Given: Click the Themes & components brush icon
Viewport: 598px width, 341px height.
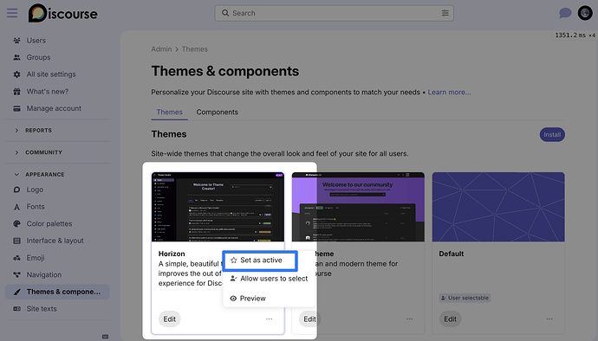Looking at the screenshot, I should coord(16,292).
